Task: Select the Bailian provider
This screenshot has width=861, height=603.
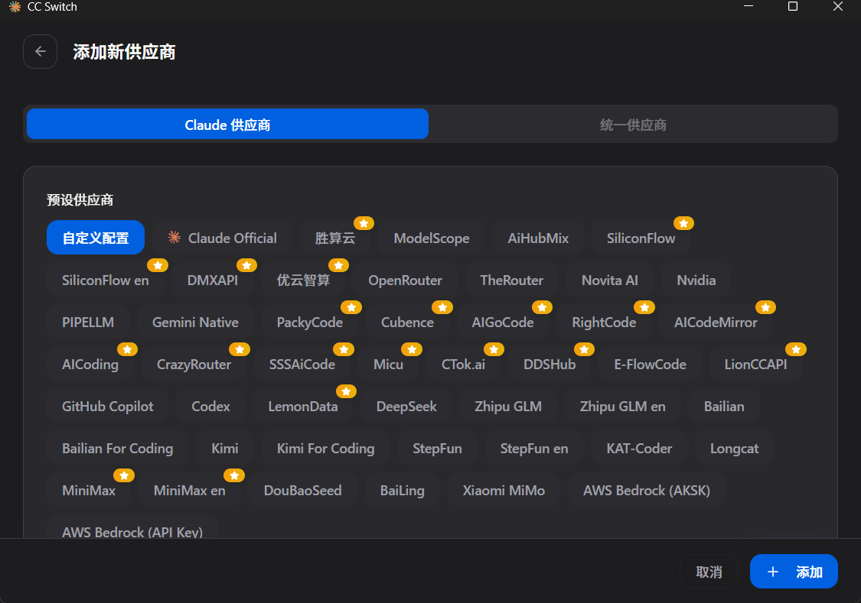Action: click(x=724, y=406)
